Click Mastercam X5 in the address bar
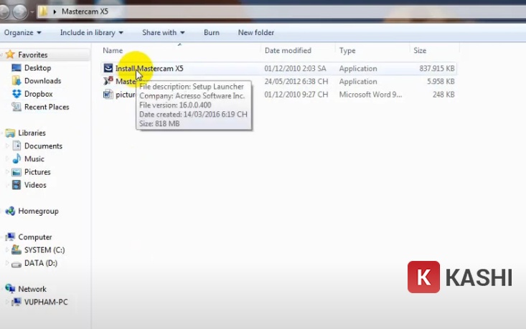This screenshot has height=329, width=526. tap(85, 11)
